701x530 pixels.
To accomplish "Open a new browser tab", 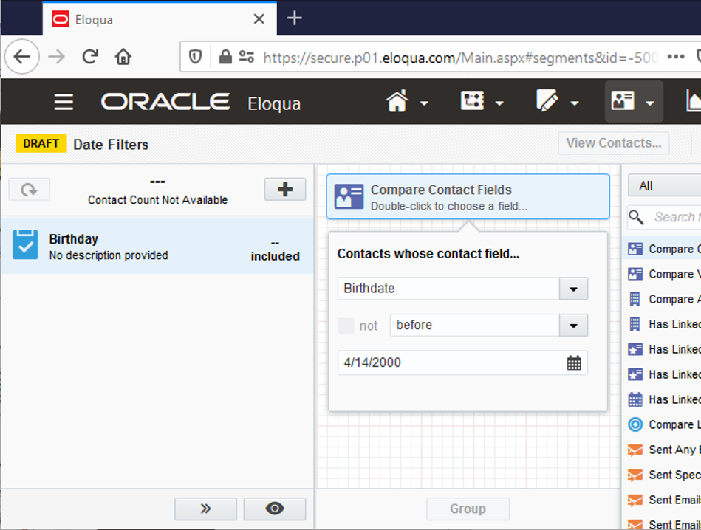I will tap(295, 18).
